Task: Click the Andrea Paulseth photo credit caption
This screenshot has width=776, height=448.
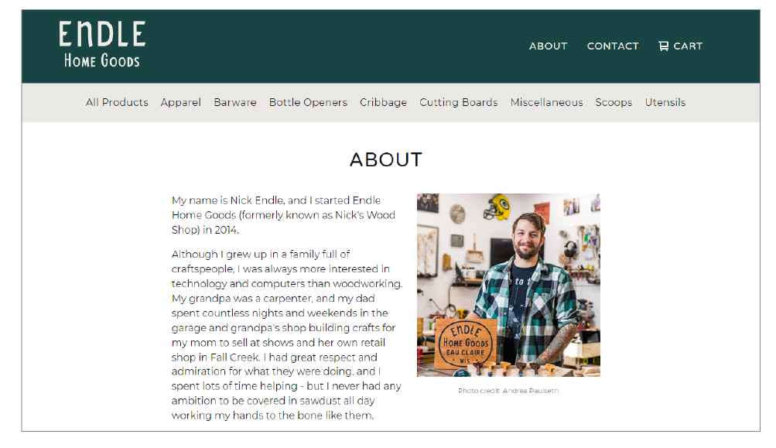Action: tap(508, 391)
